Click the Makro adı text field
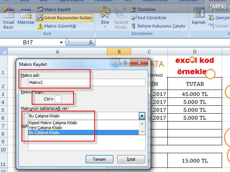Image resolution: width=230 pixels, height=172 pixels. (86, 83)
